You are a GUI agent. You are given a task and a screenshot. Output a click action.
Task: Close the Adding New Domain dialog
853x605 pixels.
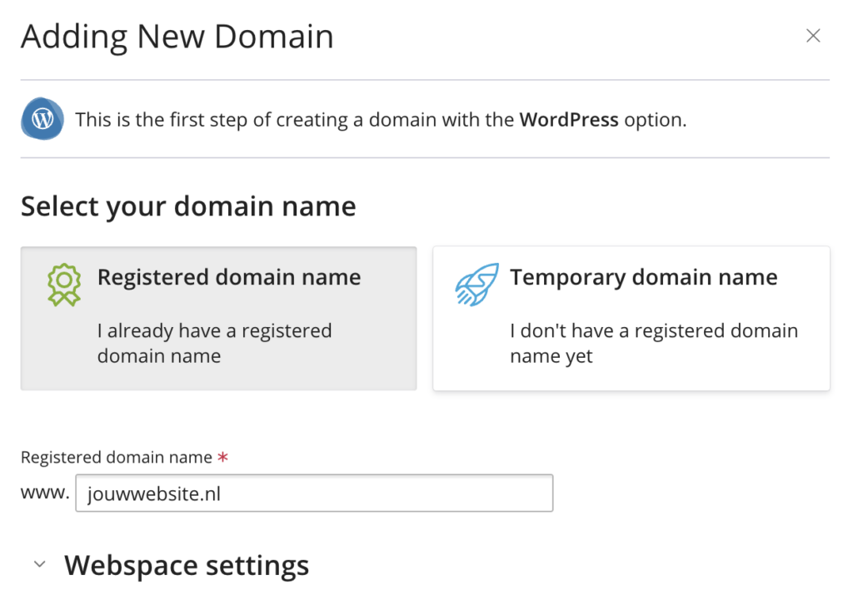[x=813, y=36]
